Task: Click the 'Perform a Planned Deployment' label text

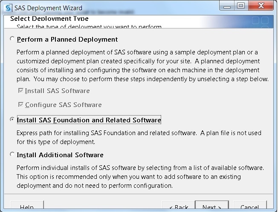Action: [67, 40]
